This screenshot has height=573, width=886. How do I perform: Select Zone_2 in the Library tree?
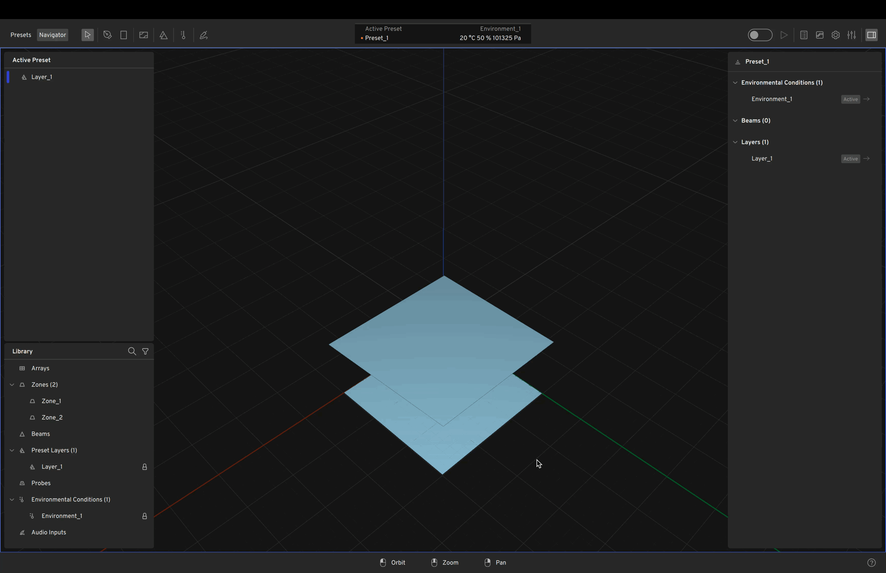[52, 417]
